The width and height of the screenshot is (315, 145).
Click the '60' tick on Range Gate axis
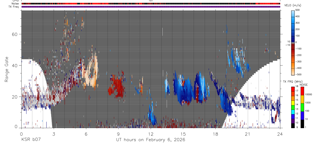pos(15,34)
